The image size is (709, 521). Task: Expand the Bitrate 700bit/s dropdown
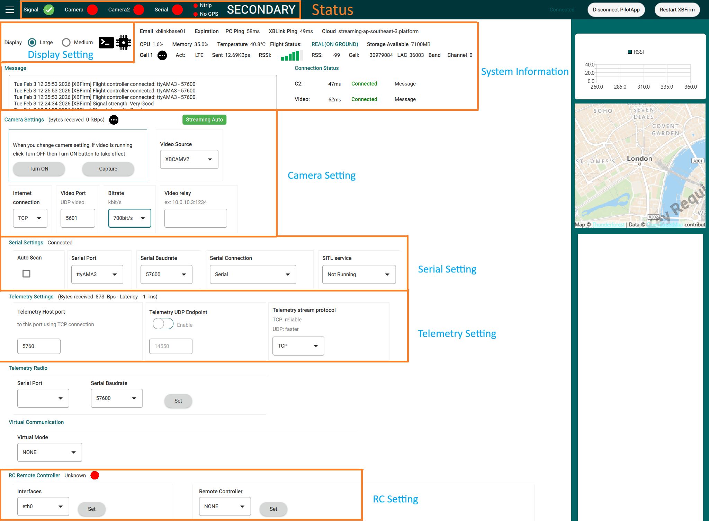pos(129,218)
